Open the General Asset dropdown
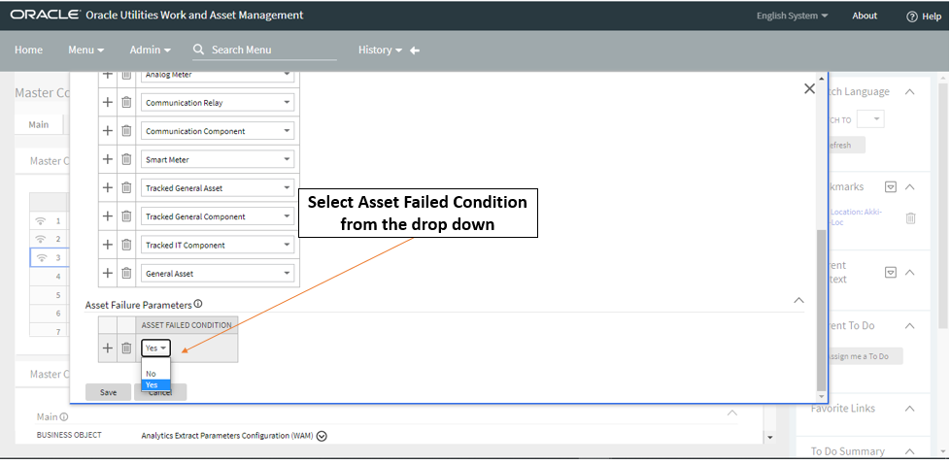Viewport: 951px width, 464px height. click(x=218, y=274)
